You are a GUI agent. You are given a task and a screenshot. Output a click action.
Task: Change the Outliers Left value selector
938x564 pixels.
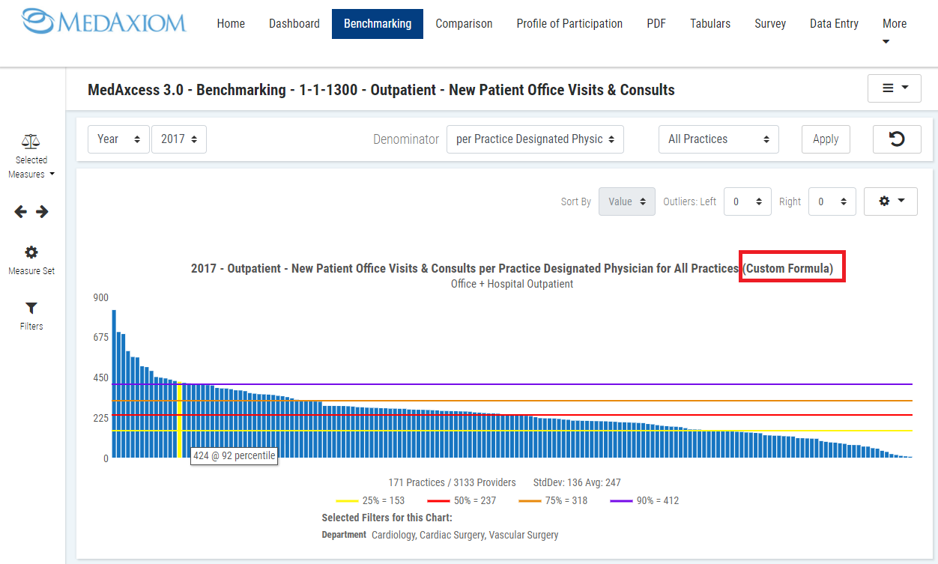pyautogui.click(x=747, y=201)
